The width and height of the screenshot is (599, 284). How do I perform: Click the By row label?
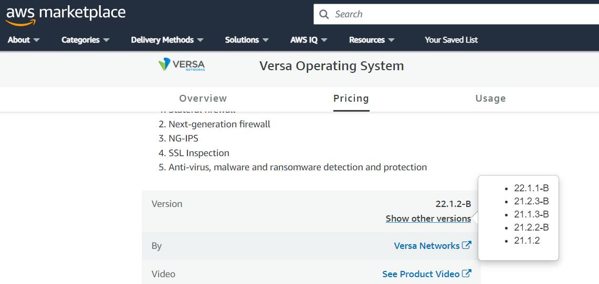[156, 246]
